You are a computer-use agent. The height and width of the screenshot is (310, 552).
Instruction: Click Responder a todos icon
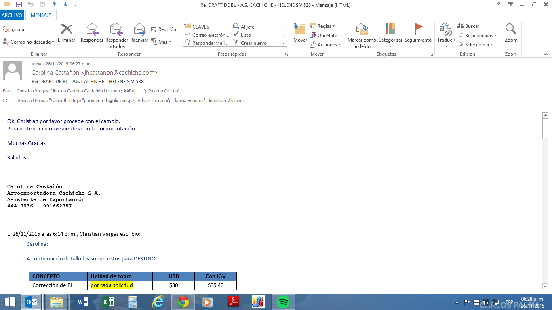(116, 30)
